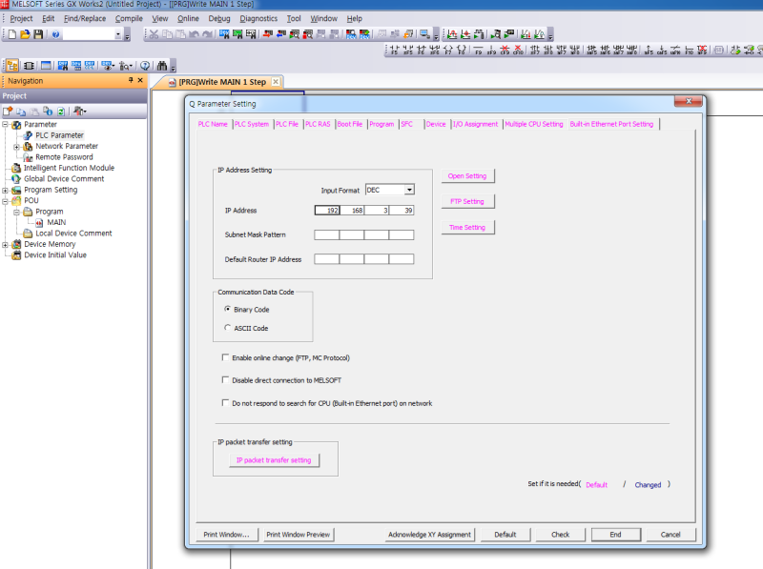Click the Remote Password tree icon
The height and width of the screenshot is (569, 763).
(x=28, y=157)
